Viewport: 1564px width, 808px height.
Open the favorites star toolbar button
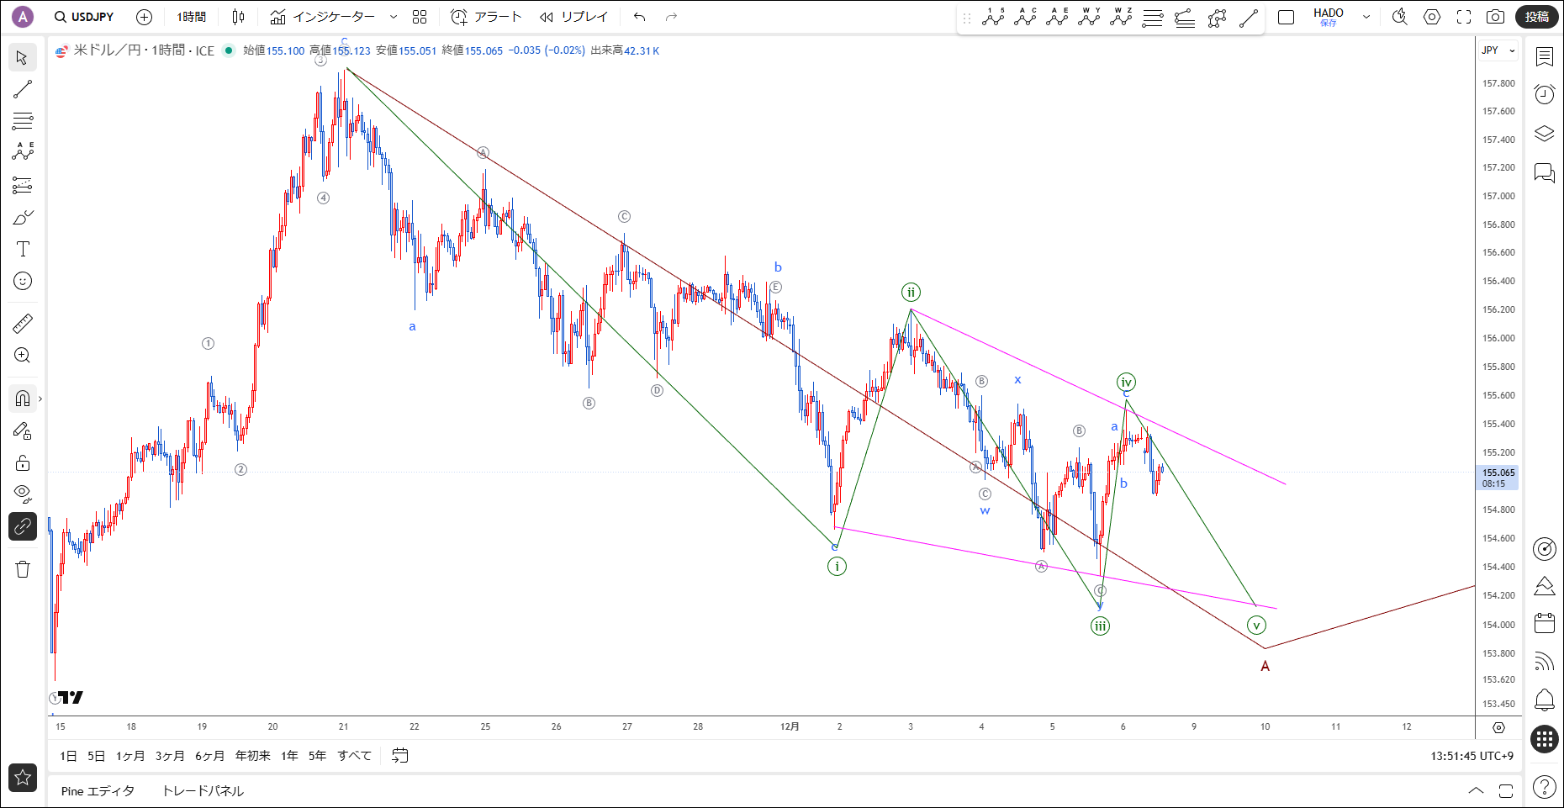[23, 777]
